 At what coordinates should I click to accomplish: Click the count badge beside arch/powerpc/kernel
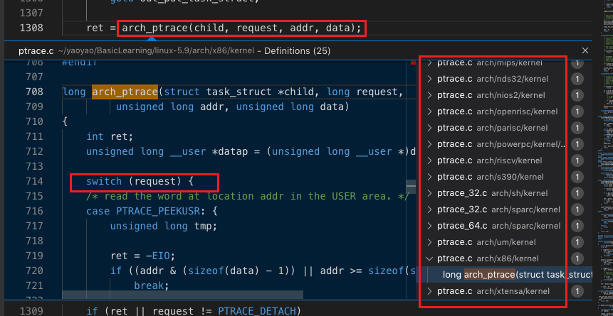tap(577, 144)
